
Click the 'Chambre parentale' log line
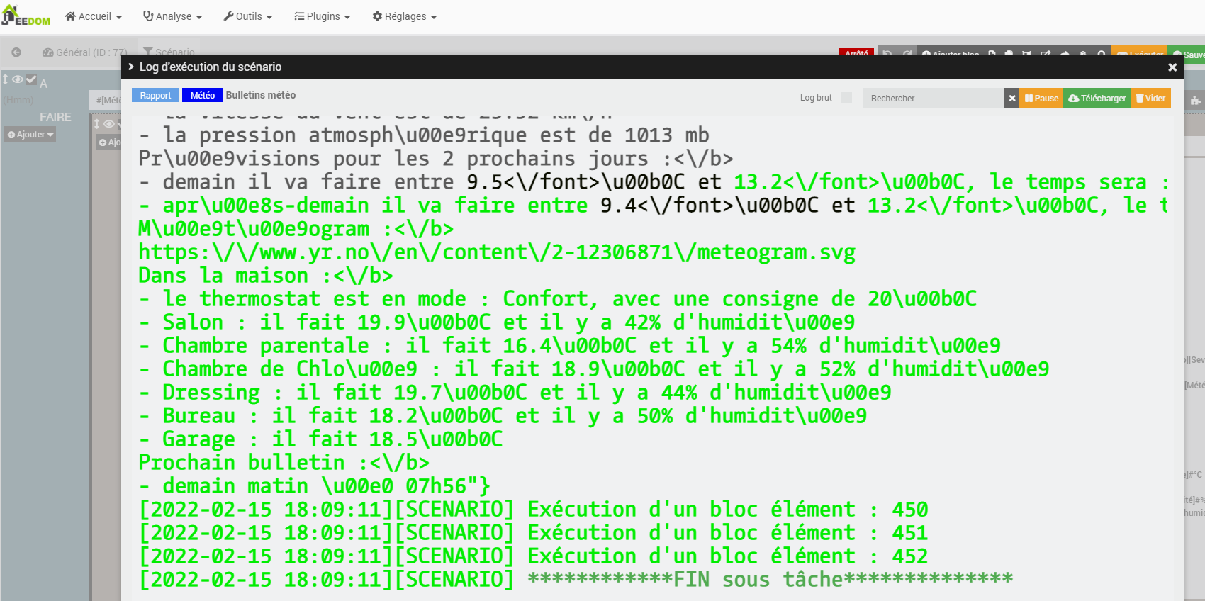(x=570, y=346)
